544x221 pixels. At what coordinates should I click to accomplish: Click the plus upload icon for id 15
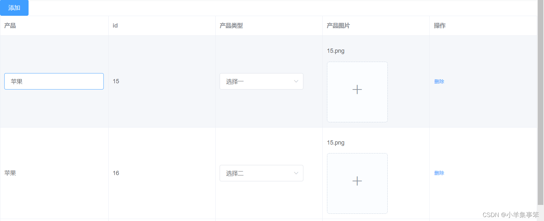click(x=357, y=90)
